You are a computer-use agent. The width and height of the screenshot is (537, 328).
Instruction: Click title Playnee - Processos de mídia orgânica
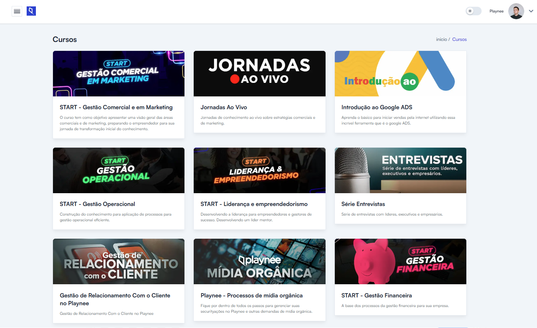point(252,296)
